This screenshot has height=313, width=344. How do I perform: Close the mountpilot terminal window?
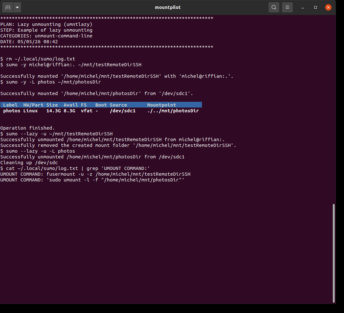coord(328,7)
